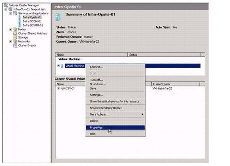Click the icon beside Infra-SCVMM-01
230x166 pixels.
click(20, 25)
